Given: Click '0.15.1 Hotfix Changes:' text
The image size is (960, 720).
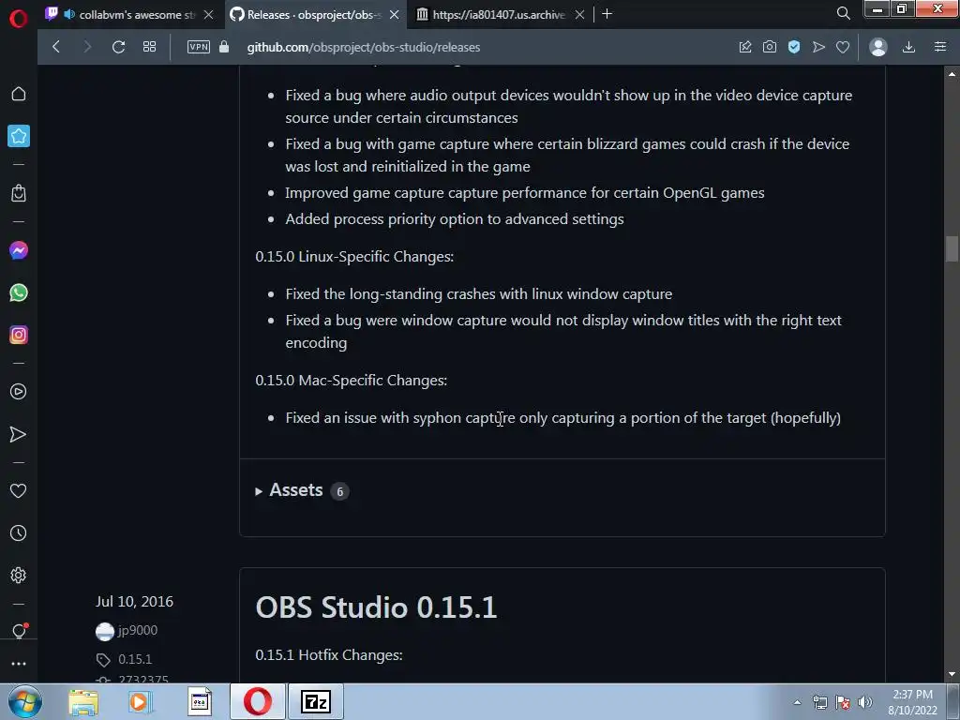Looking at the screenshot, I should click(x=329, y=655).
